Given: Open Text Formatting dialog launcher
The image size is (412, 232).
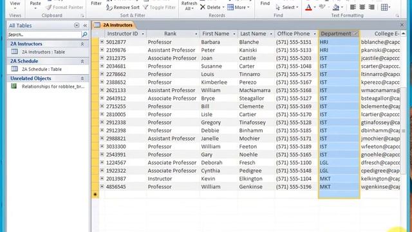Looking at the screenshot, I should click(397, 15).
